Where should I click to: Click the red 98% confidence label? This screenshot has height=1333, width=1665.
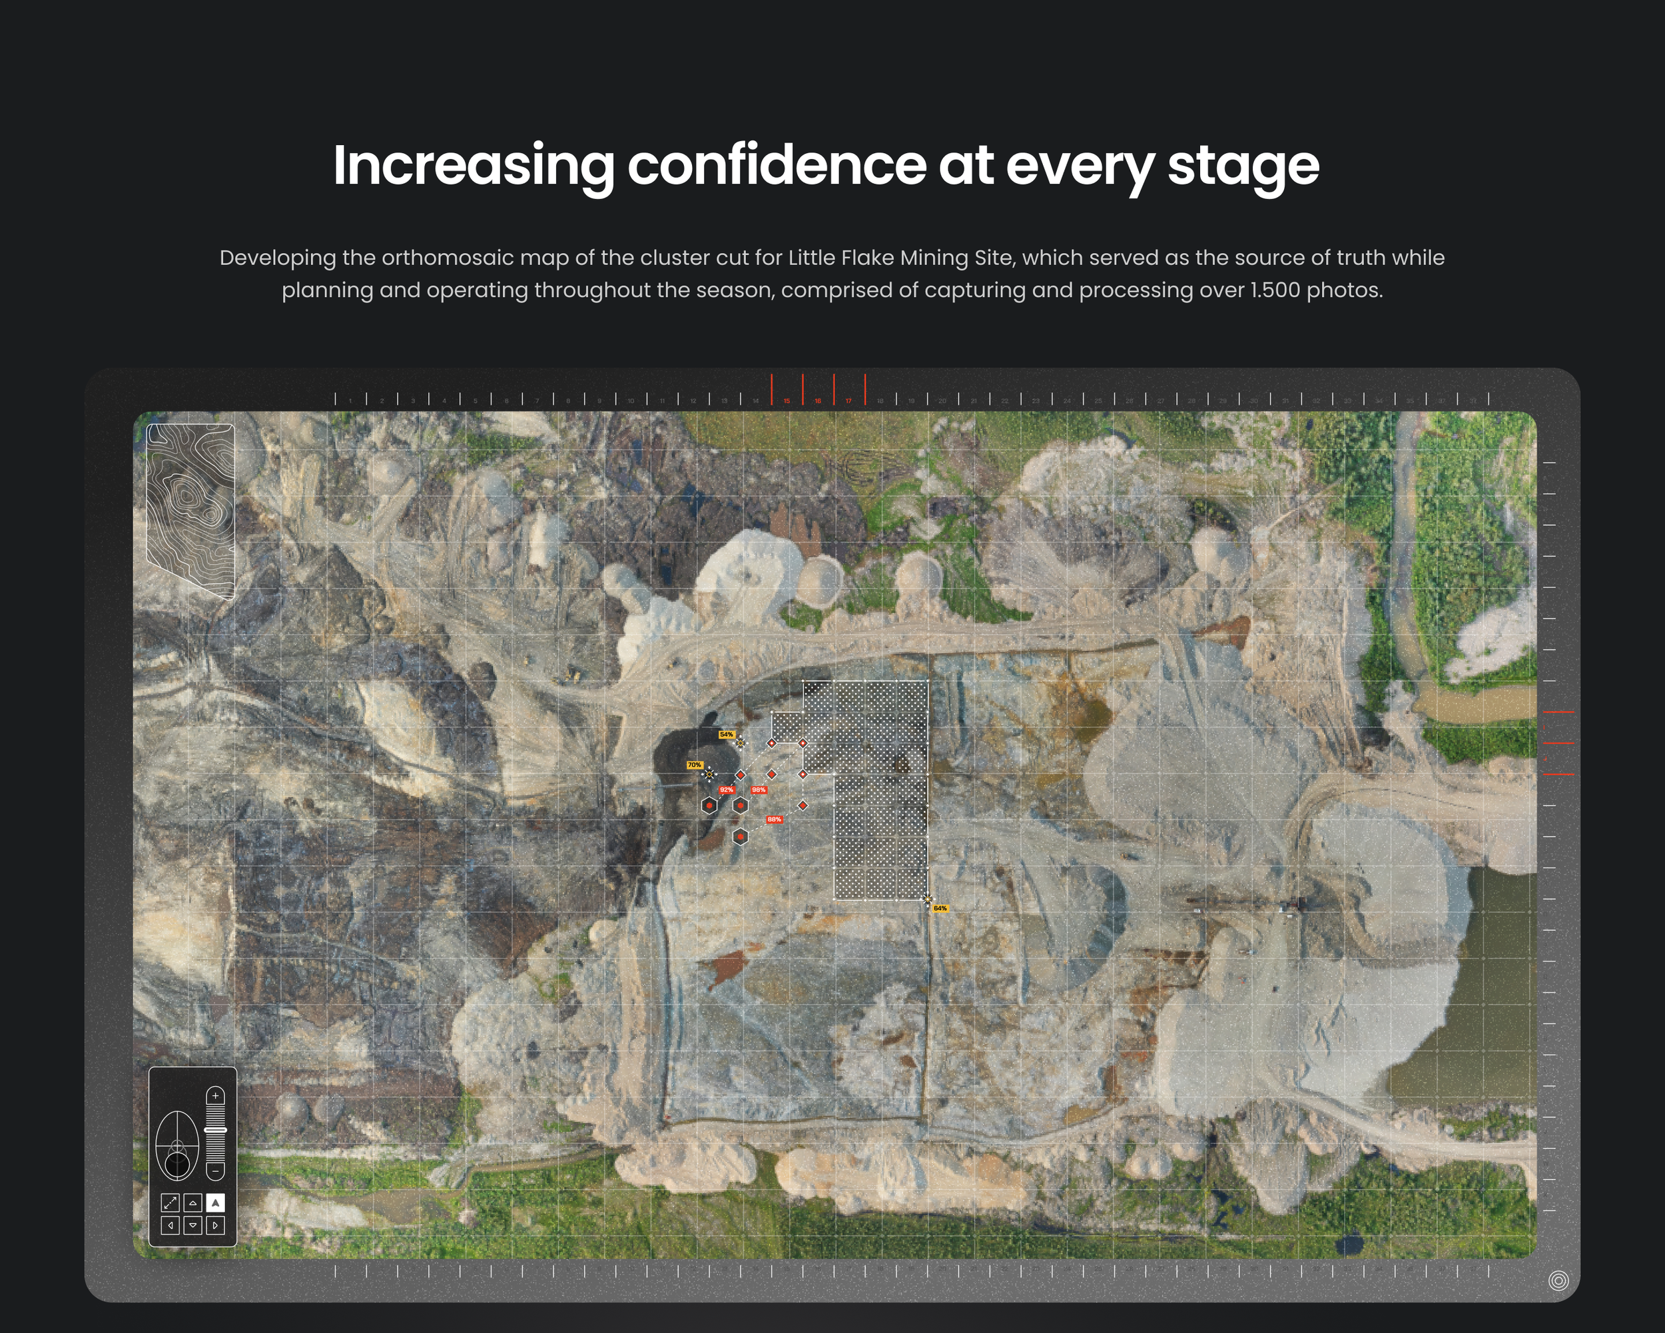759,790
